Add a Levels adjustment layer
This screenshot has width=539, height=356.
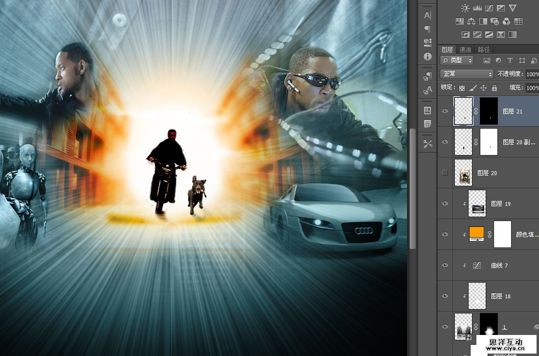click(477, 8)
